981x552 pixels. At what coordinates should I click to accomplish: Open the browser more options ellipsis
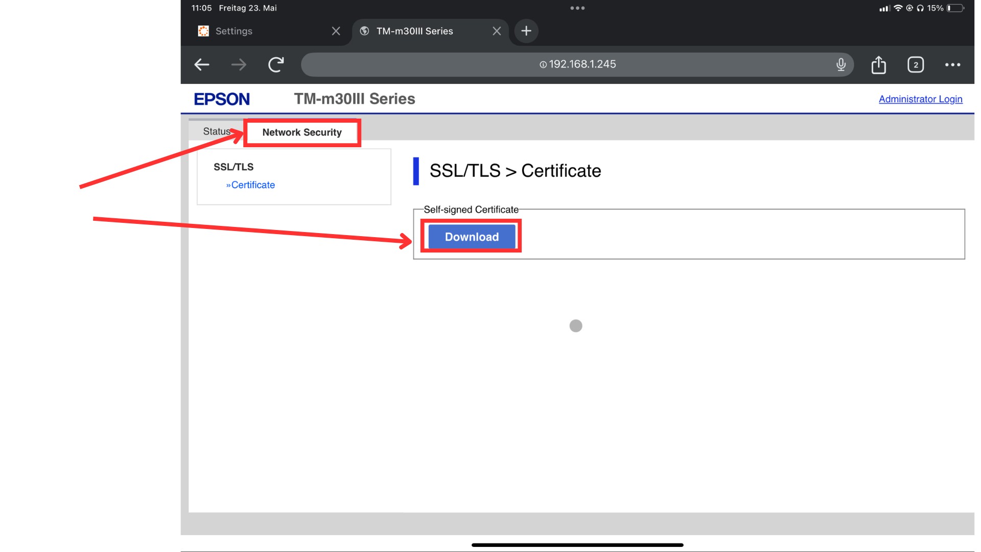[953, 64]
